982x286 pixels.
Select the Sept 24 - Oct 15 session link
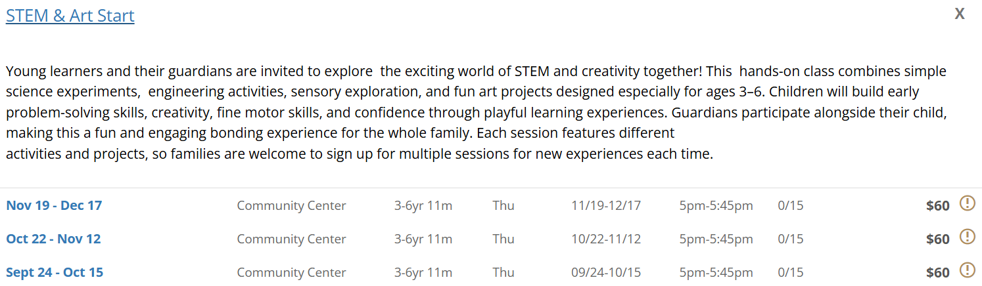point(55,272)
